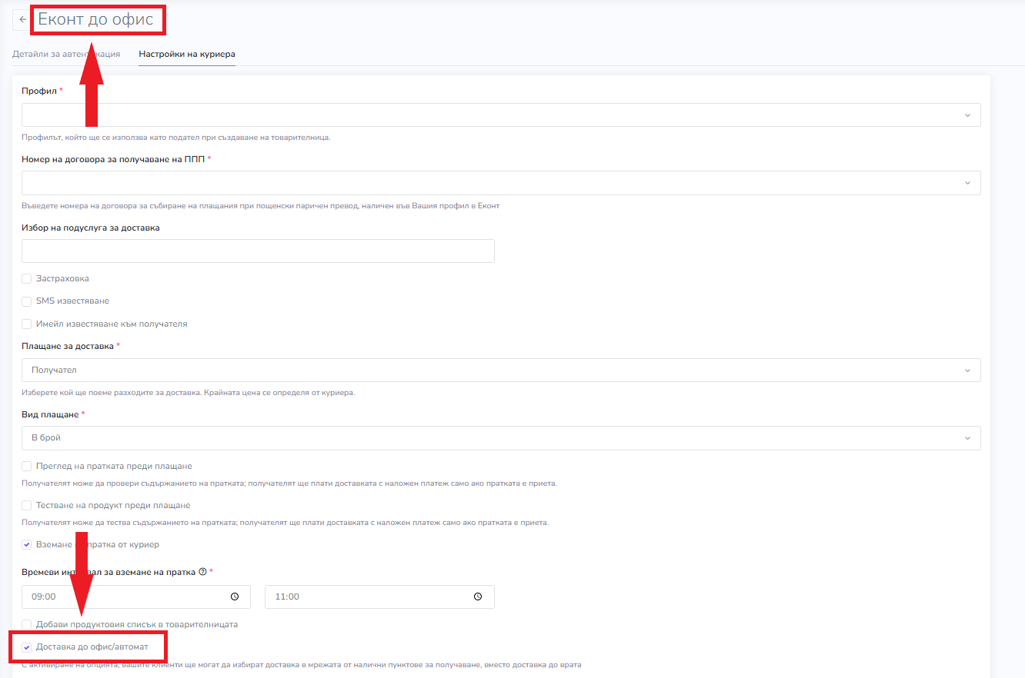Open the clock picker in 11:00 field
This screenshot has width=1025, height=678.
point(478,597)
